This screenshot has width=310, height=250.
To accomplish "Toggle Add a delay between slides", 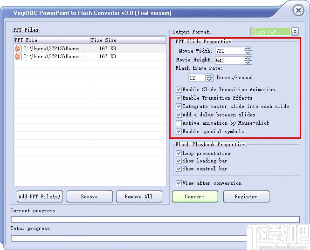I will click(x=179, y=115).
